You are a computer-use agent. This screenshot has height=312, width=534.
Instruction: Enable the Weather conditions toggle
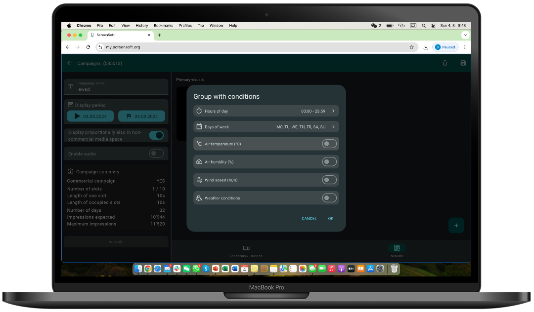(x=329, y=198)
